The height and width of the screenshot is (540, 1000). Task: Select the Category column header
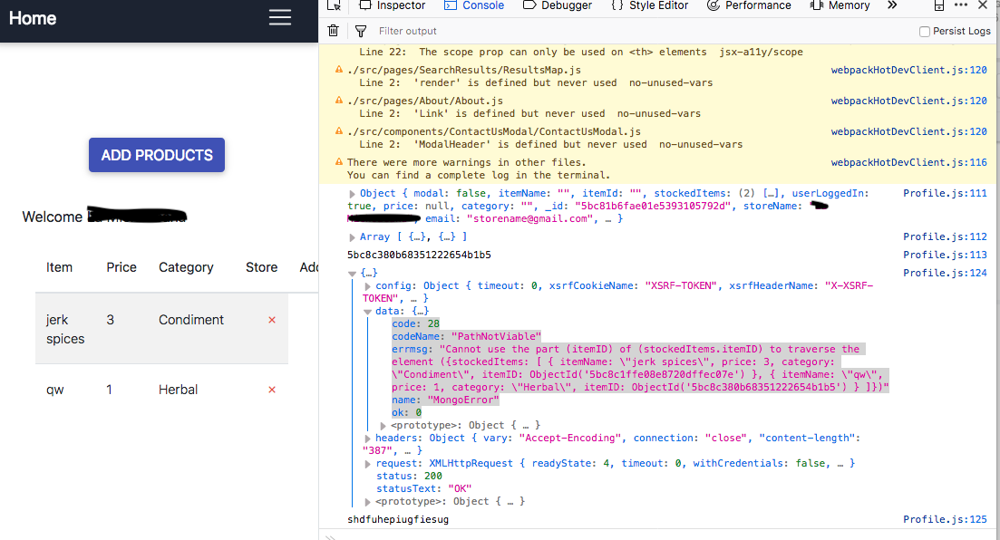[186, 268]
